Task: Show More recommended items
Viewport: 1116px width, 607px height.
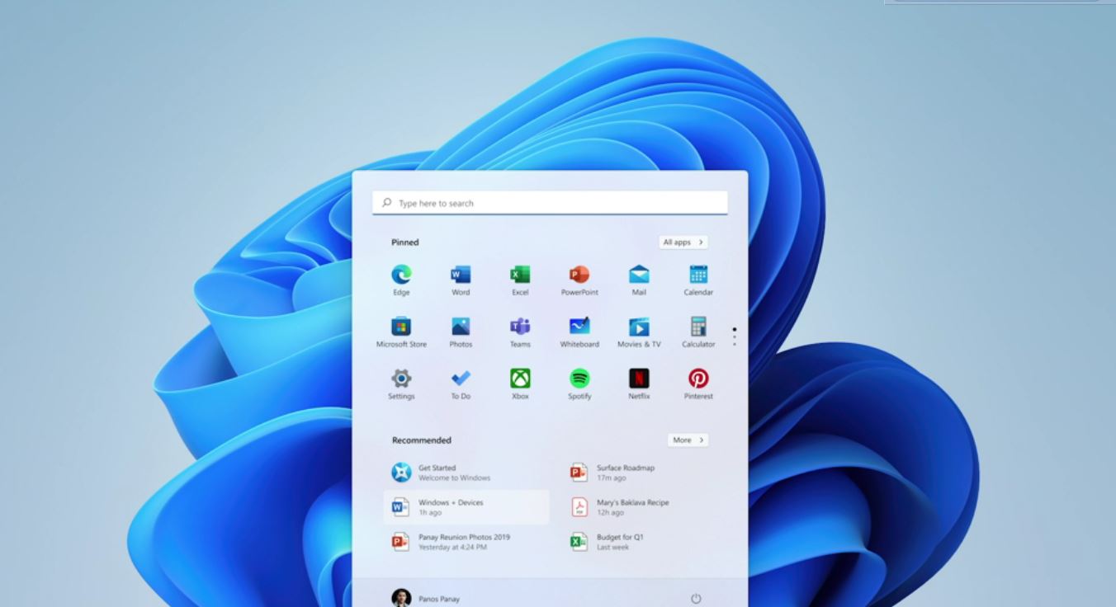Action: point(688,440)
